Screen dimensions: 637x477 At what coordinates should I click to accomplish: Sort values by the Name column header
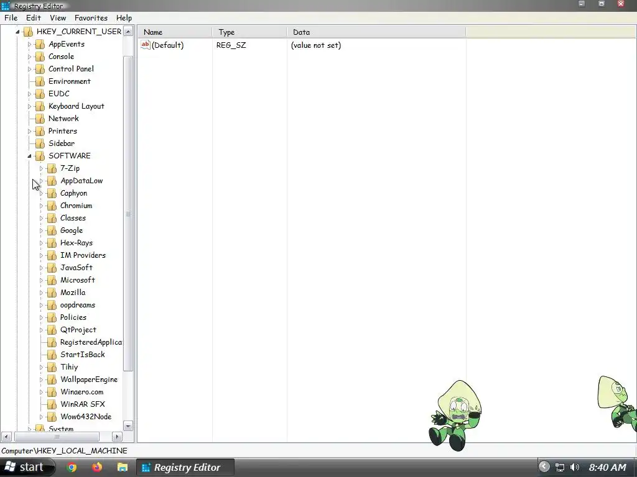click(175, 32)
